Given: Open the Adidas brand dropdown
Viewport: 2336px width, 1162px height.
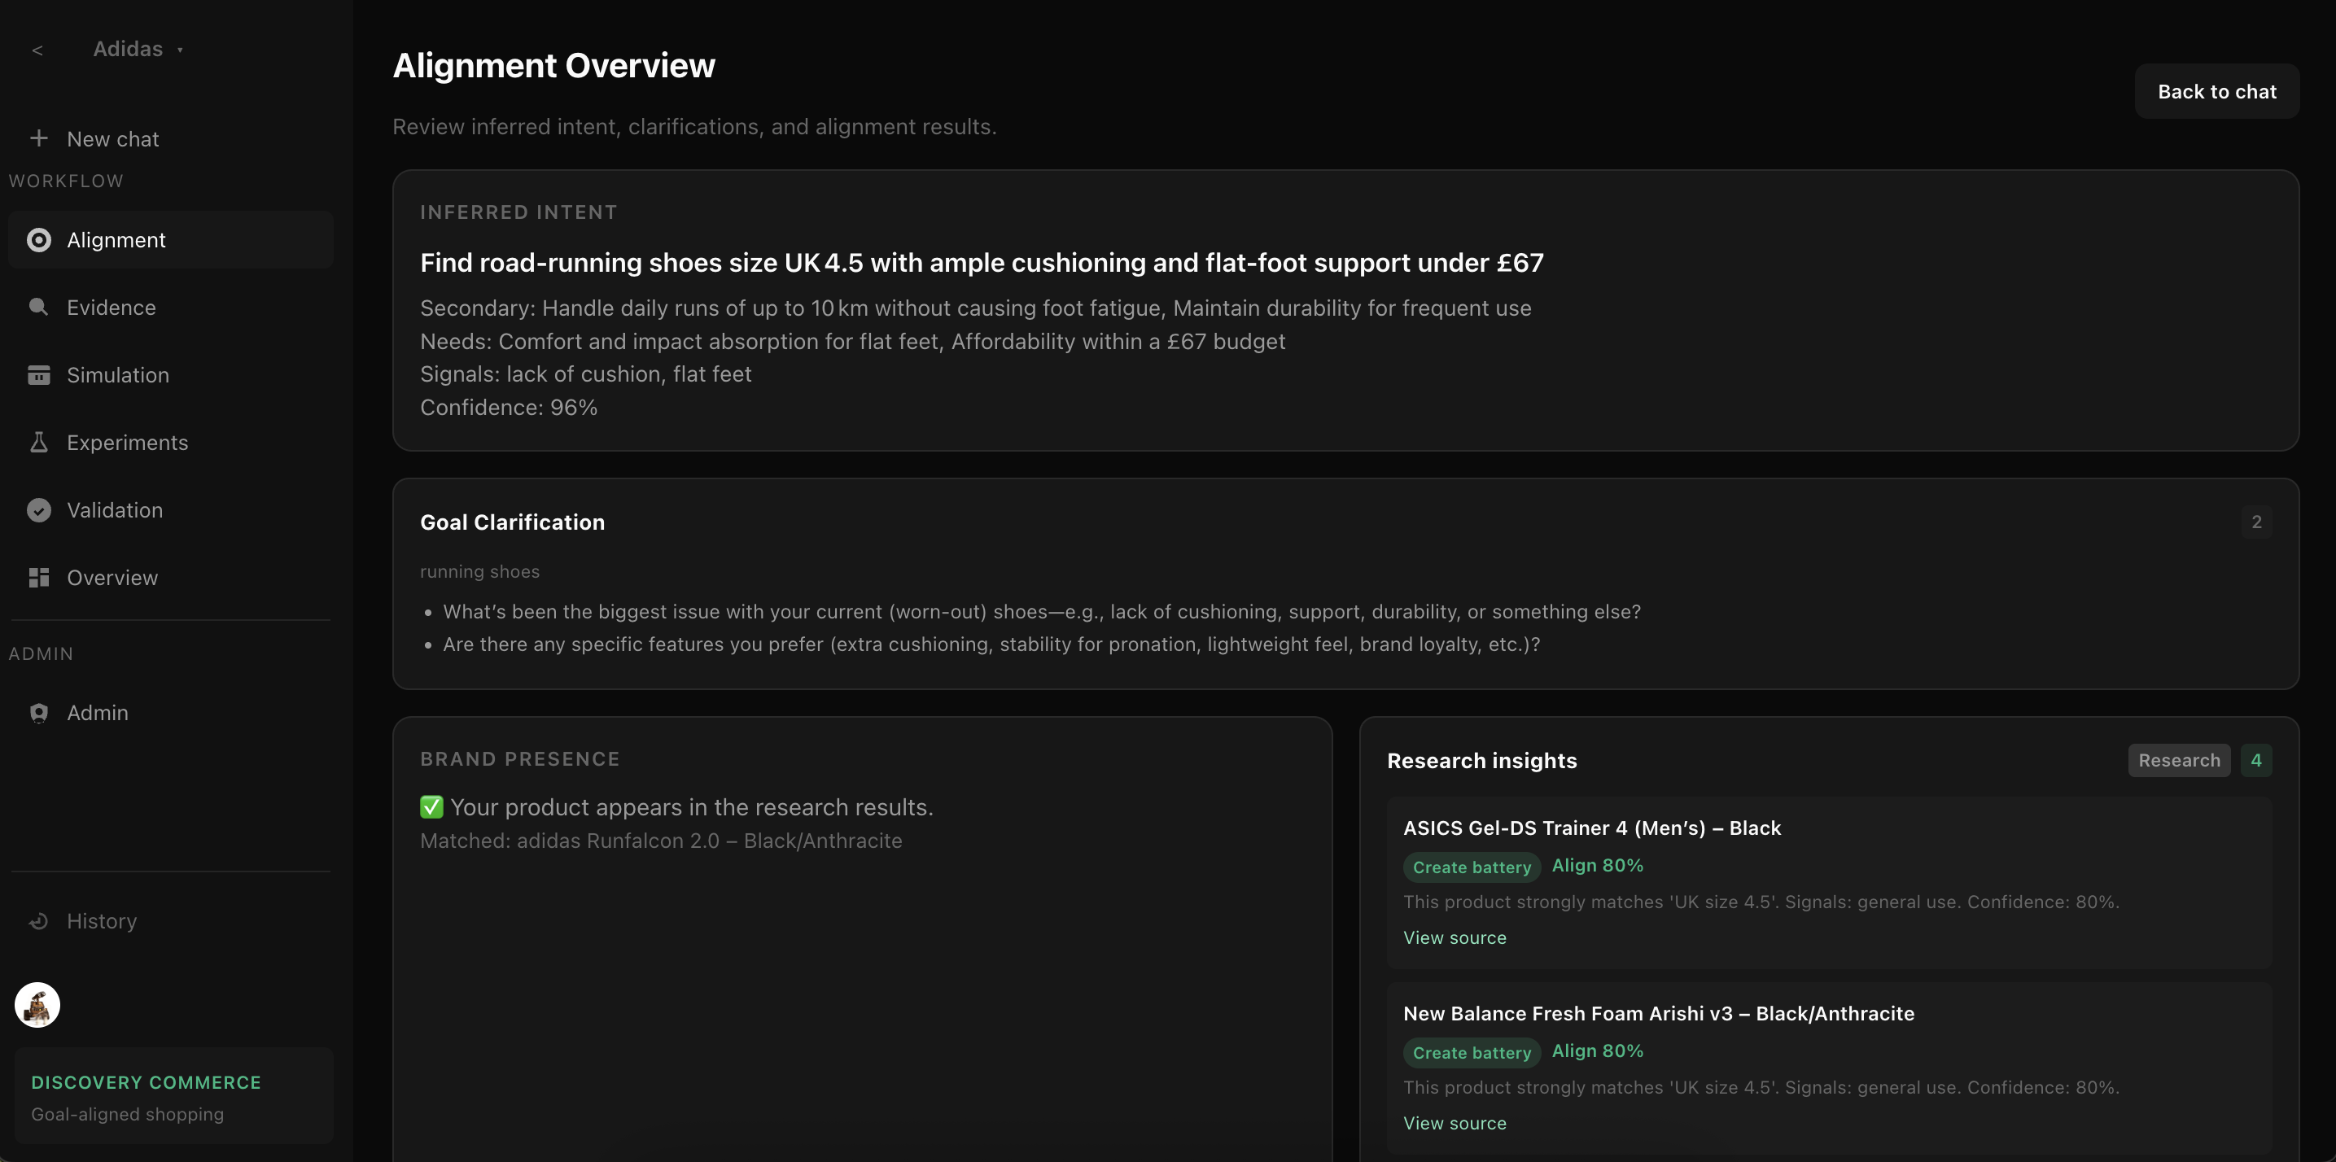Looking at the screenshot, I should tap(138, 49).
